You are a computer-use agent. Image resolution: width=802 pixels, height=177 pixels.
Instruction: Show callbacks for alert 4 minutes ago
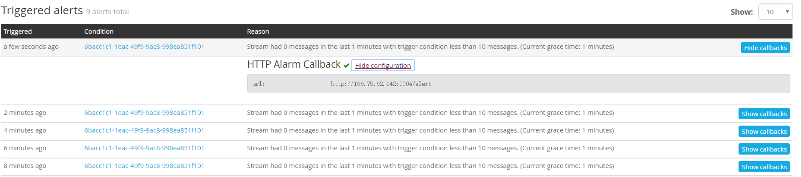[764, 132]
